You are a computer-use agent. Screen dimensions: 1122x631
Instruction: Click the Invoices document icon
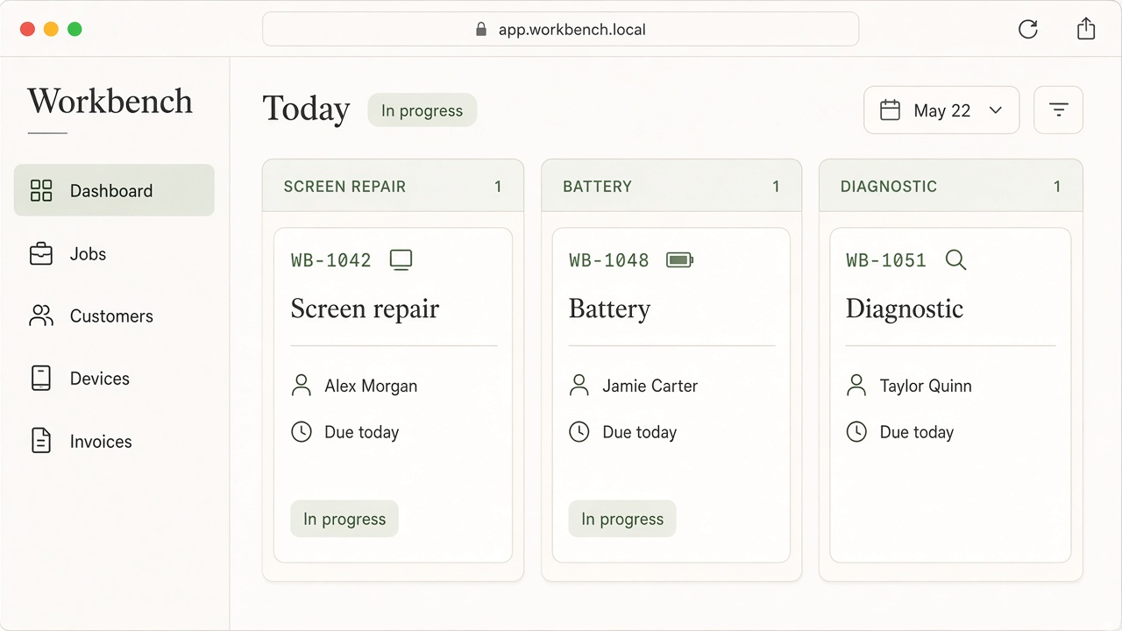pos(41,441)
